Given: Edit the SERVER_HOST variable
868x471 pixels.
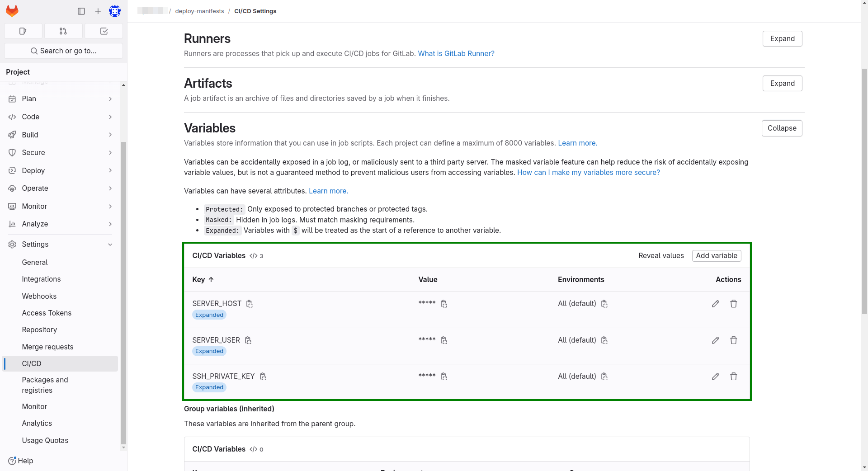Looking at the screenshot, I should [715, 304].
